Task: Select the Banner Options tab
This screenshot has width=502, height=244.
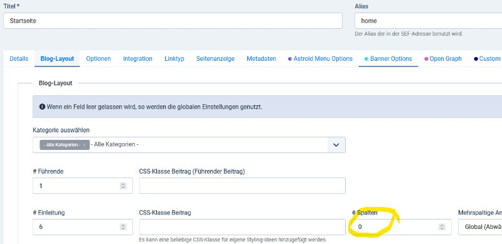Action: coord(388,58)
